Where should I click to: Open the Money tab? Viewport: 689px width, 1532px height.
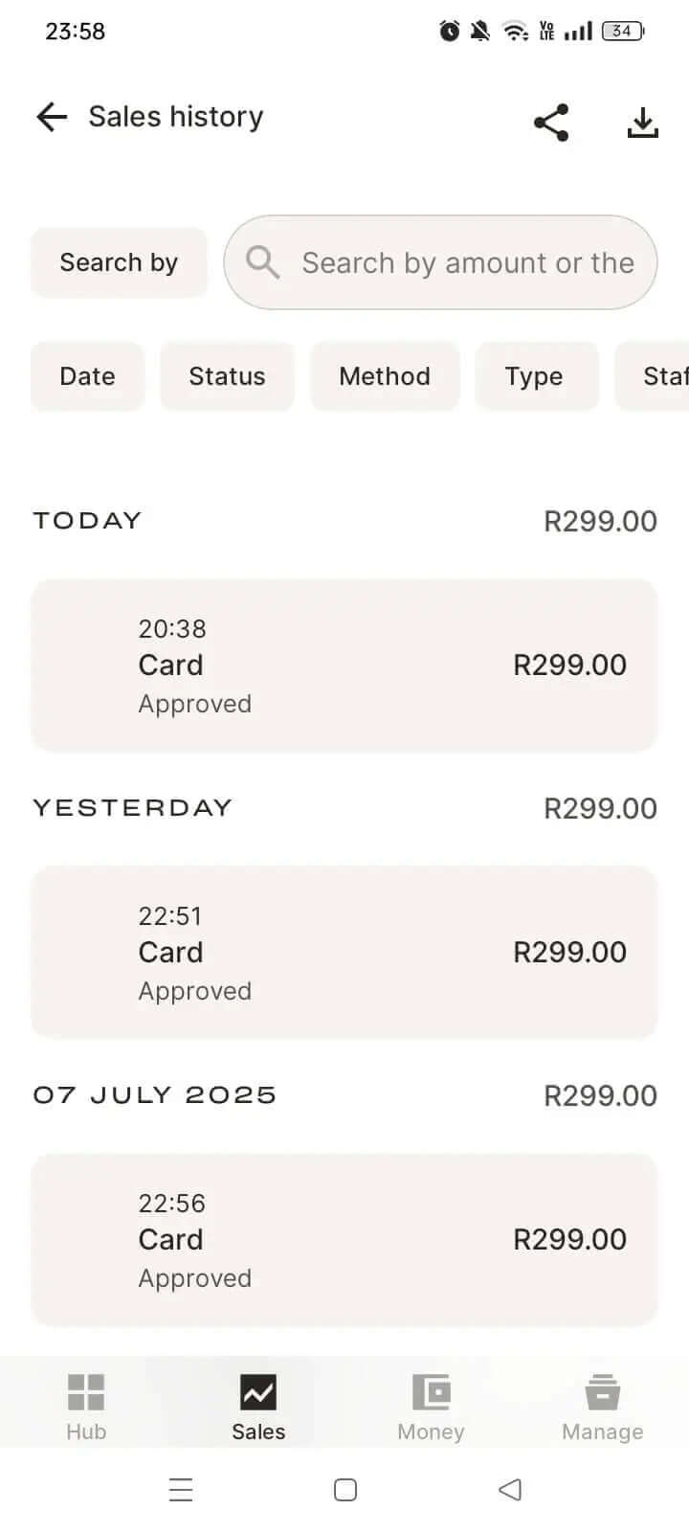(x=431, y=1406)
